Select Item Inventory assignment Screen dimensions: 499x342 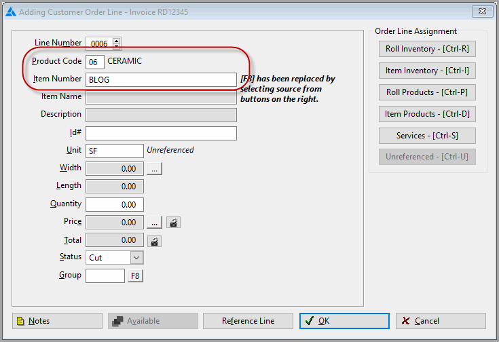pyautogui.click(x=427, y=71)
